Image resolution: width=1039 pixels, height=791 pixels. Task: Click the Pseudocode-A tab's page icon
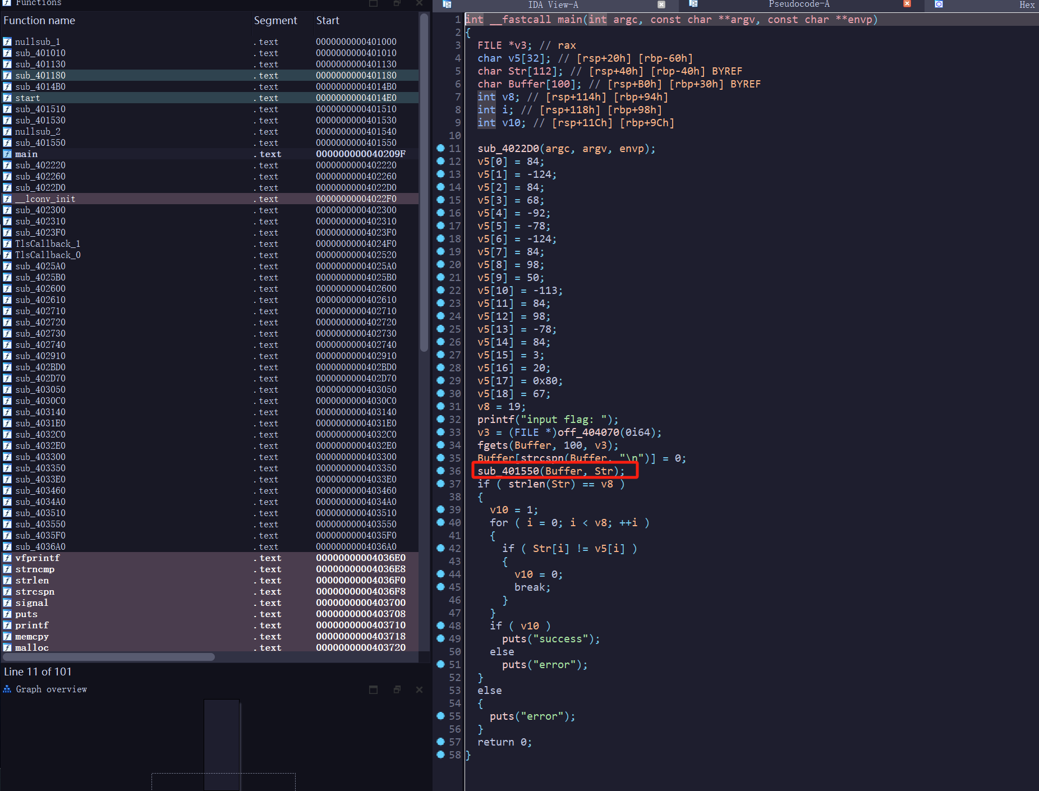(693, 4)
